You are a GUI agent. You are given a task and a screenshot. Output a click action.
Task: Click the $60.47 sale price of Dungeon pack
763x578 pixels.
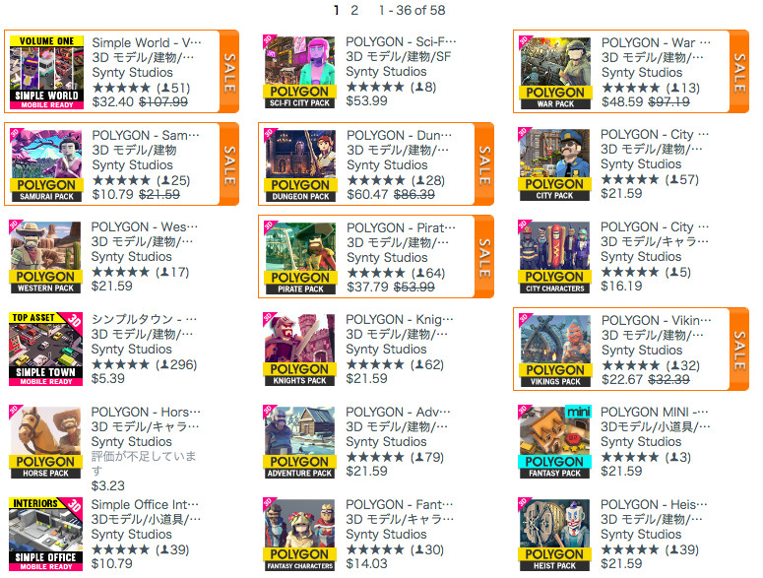pyautogui.click(x=367, y=195)
